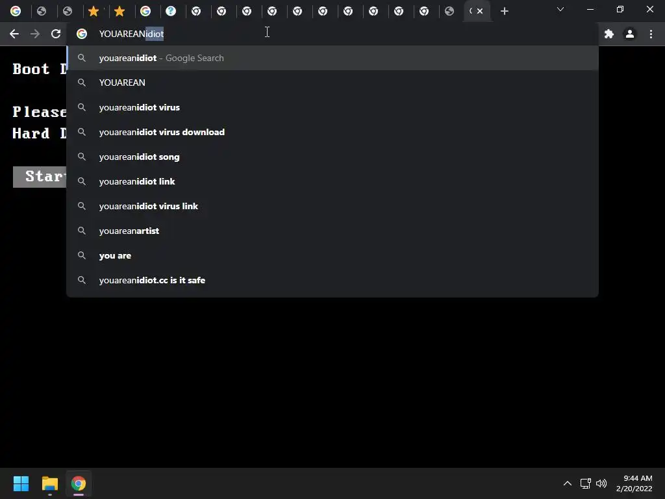Viewport: 665px width, 499px height.
Task: Select the "YOUAREAN" suggestion
Action: (332, 83)
